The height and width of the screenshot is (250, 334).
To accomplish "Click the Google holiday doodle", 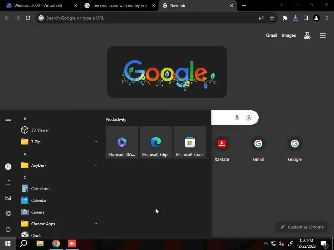I will pyautogui.click(x=167, y=72).
